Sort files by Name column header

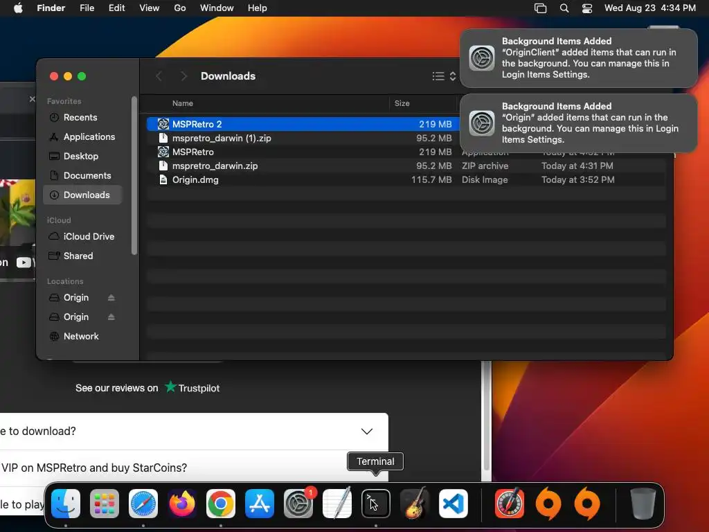point(183,104)
